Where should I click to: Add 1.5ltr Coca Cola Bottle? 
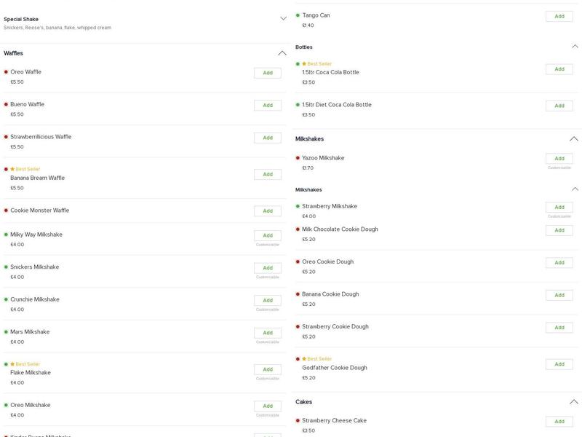[559, 69]
